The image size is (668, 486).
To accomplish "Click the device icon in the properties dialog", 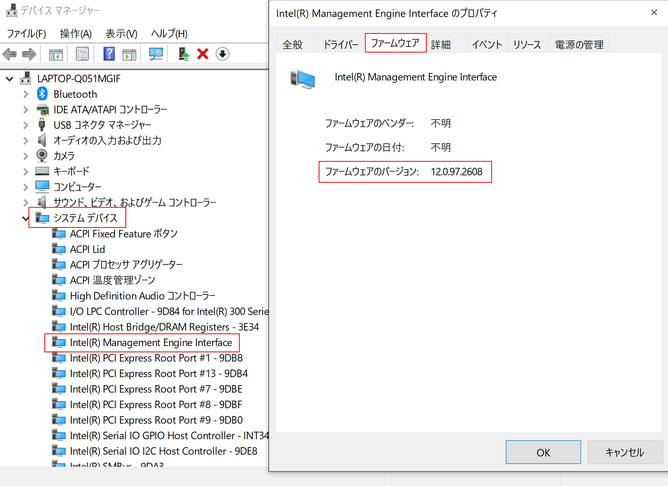I will [x=302, y=79].
